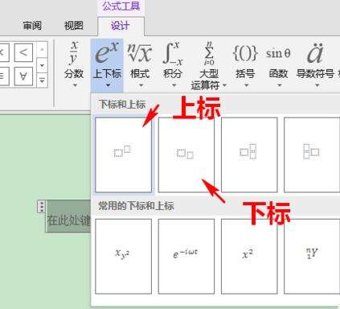Select the left subscript-superscript template

(x=312, y=154)
